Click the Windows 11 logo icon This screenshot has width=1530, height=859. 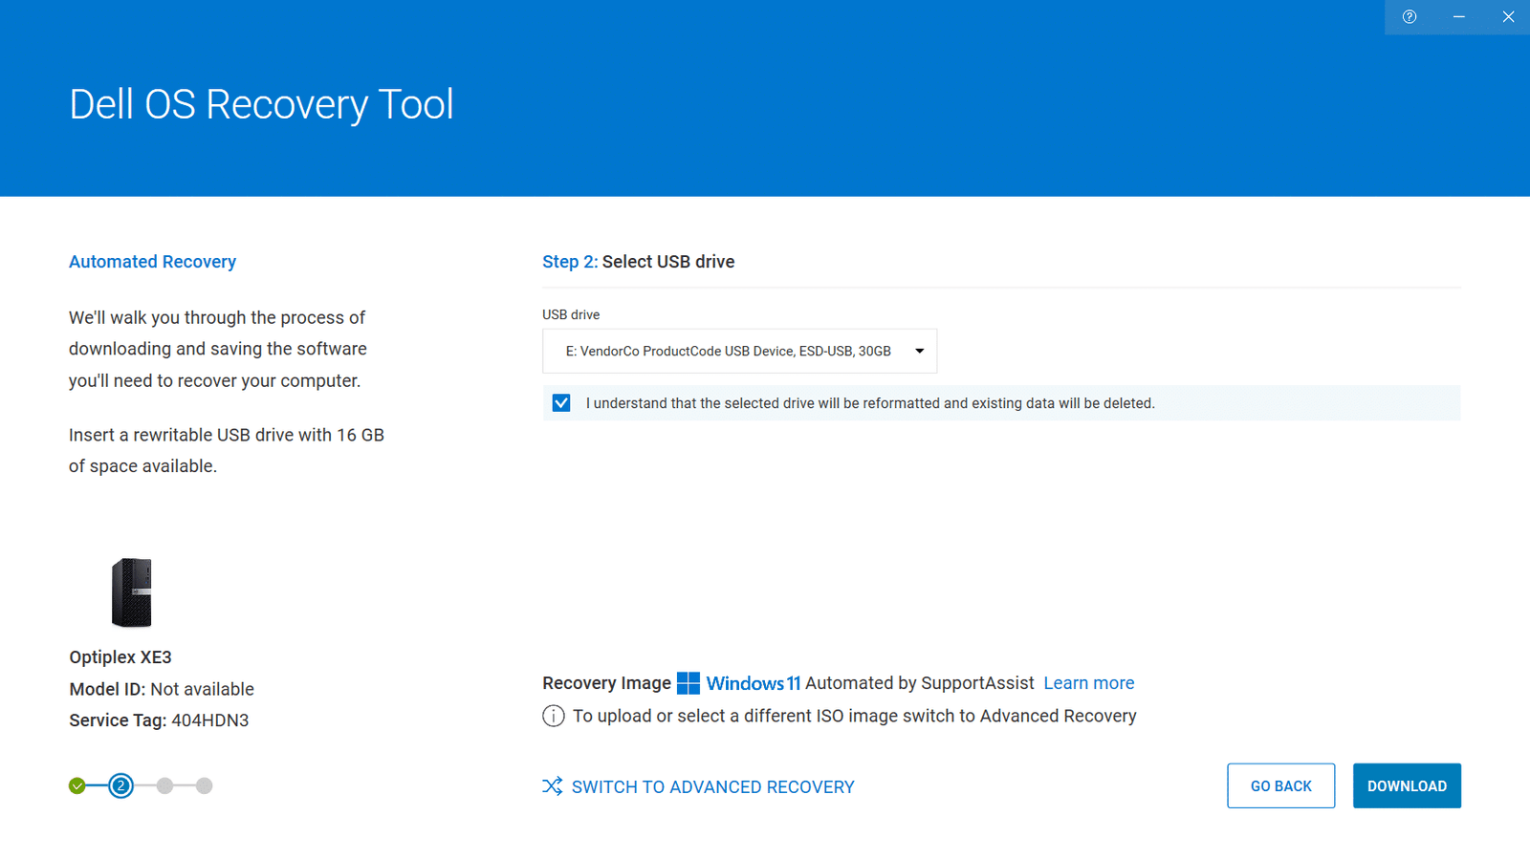click(688, 683)
